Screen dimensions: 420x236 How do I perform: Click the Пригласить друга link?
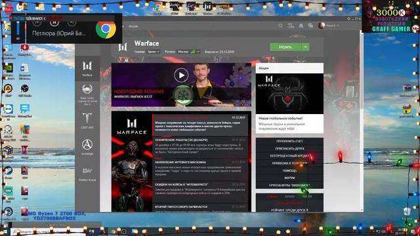pyautogui.click(x=289, y=149)
